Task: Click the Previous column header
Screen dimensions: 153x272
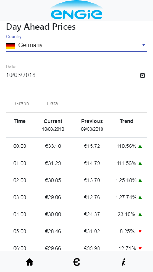Action: (x=92, y=121)
